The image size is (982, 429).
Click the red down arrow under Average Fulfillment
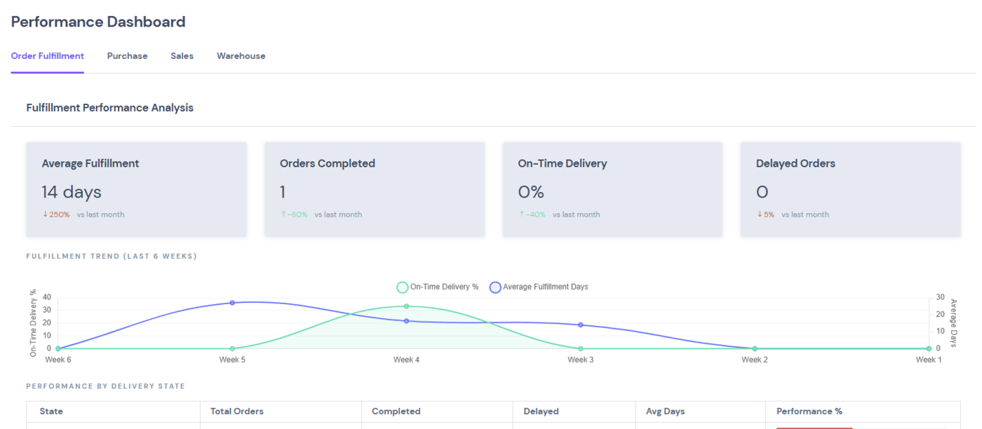[45, 214]
